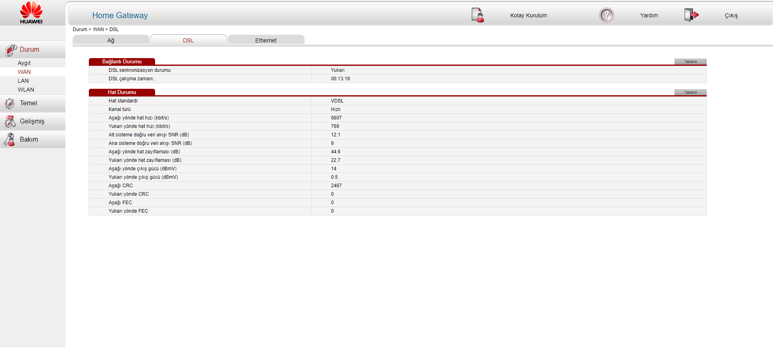
Task: Click the Temel gear icon in sidebar
Action: click(10, 103)
